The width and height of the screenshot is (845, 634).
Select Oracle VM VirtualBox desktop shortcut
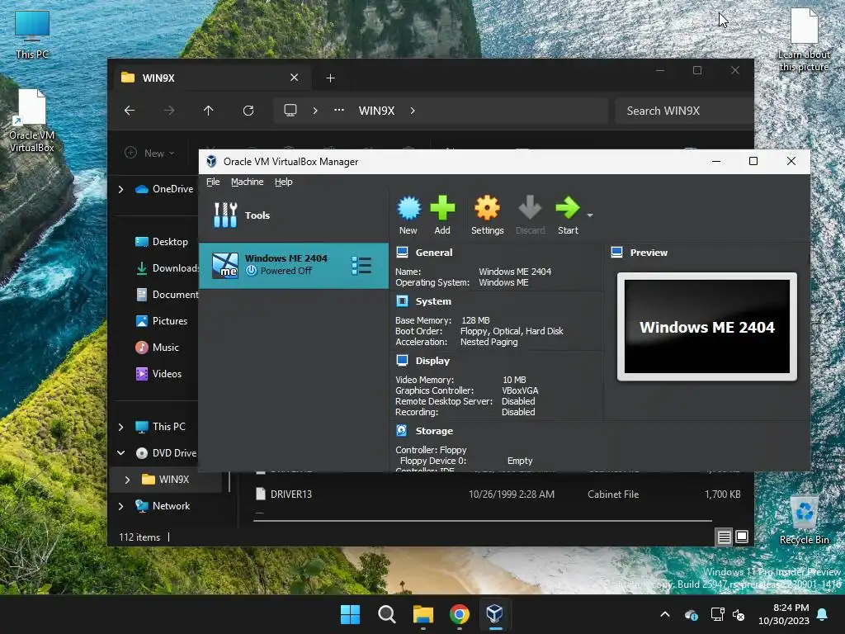[32, 121]
